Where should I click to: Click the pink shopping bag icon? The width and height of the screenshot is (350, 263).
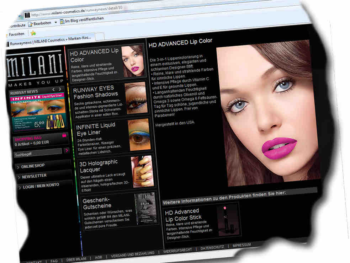(x=64, y=135)
